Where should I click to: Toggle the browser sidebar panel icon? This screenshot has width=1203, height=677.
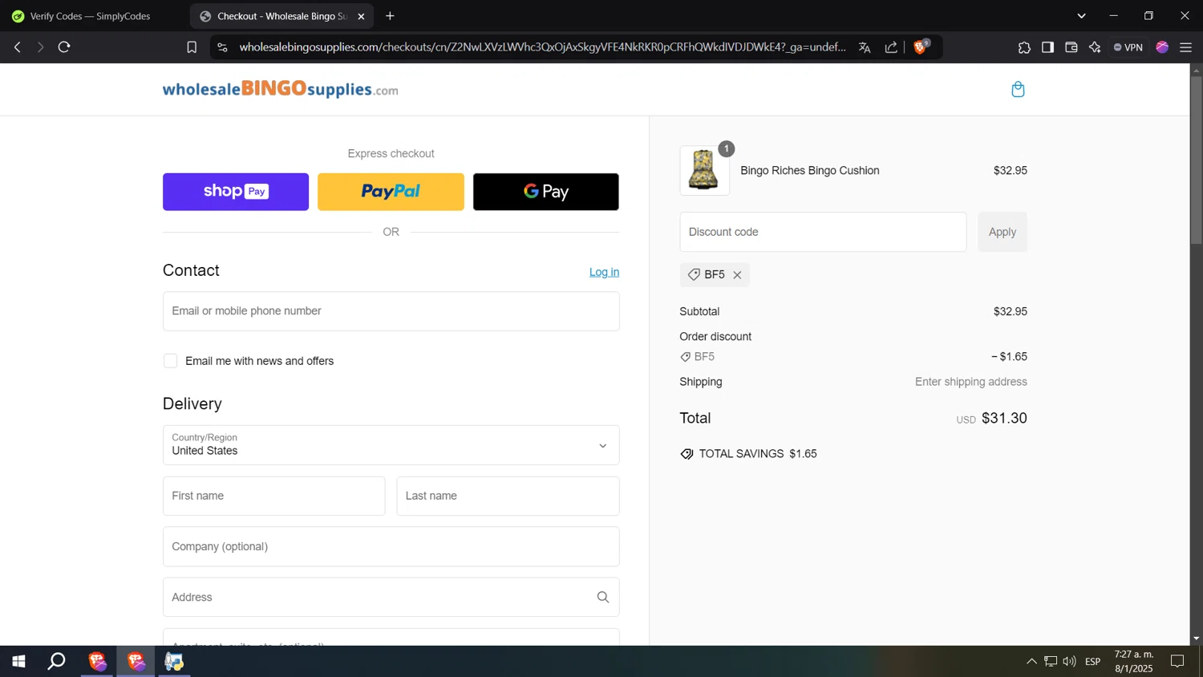(1047, 47)
